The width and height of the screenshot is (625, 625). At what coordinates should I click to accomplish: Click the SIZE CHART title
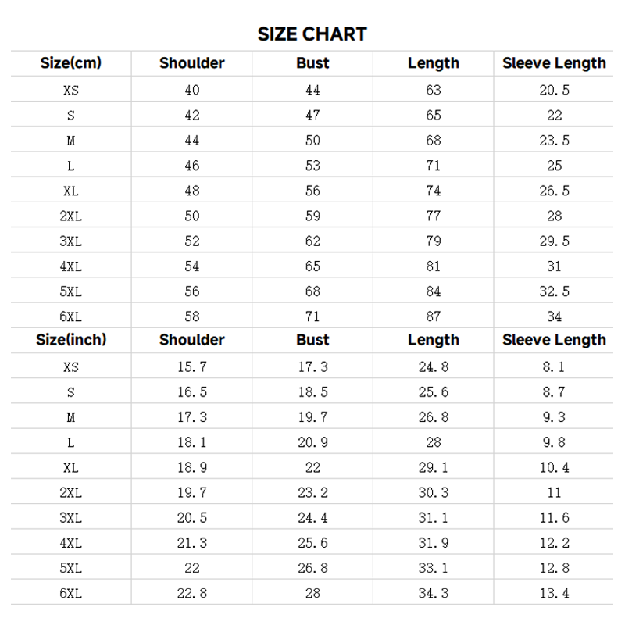coord(312,34)
